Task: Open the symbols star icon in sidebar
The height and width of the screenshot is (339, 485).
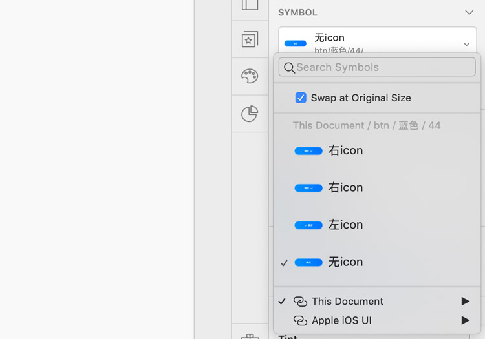Action: pyautogui.click(x=250, y=40)
